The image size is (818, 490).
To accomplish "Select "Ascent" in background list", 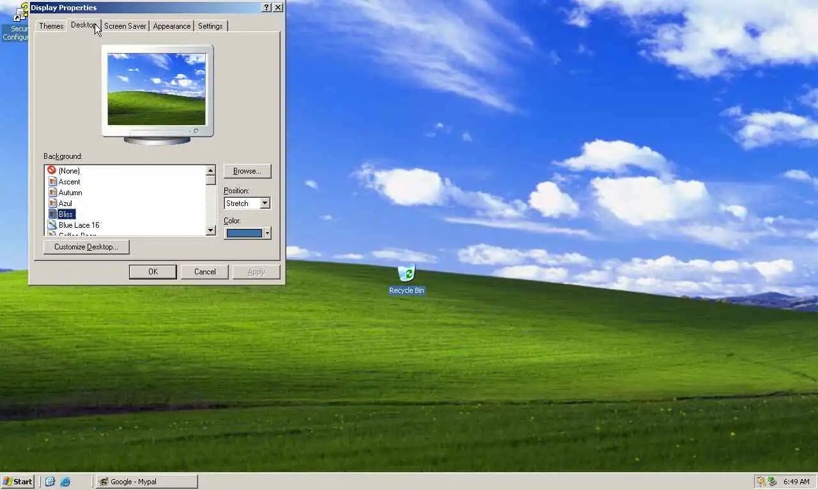I will [x=69, y=181].
